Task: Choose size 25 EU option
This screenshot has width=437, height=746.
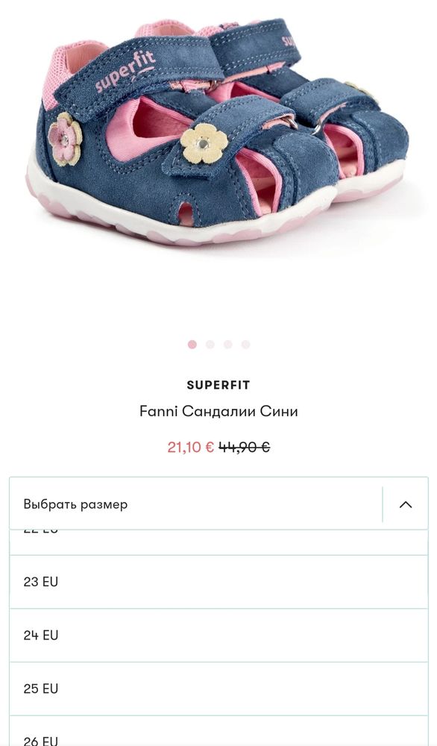Action: click(x=218, y=689)
